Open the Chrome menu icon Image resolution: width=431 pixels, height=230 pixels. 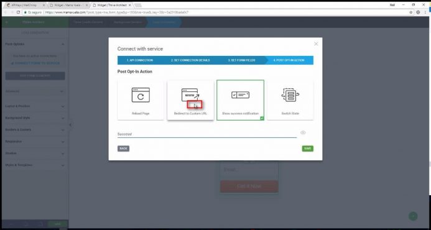point(425,12)
